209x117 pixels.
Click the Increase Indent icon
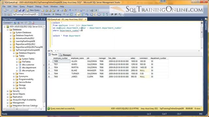click(x=116, y=14)
